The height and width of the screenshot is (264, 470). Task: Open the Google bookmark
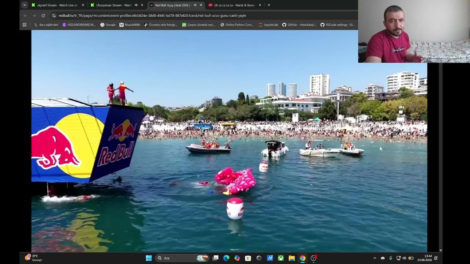tap(108, 25)
